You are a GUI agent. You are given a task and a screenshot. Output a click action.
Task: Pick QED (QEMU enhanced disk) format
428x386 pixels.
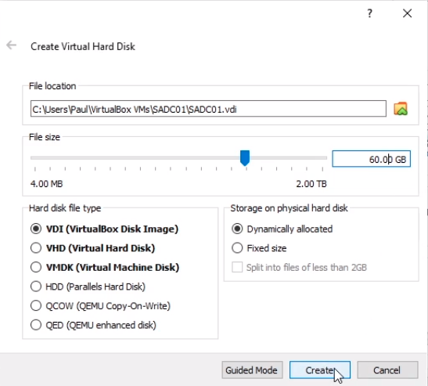[93, 325]
